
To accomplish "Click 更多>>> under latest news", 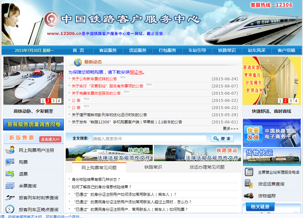I will coord(230,128).
